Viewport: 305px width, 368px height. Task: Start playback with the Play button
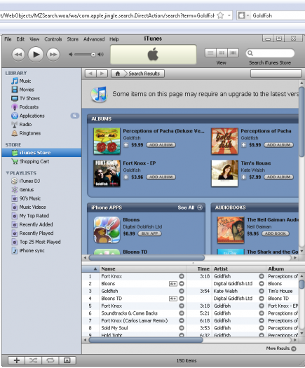pos(36,55)
